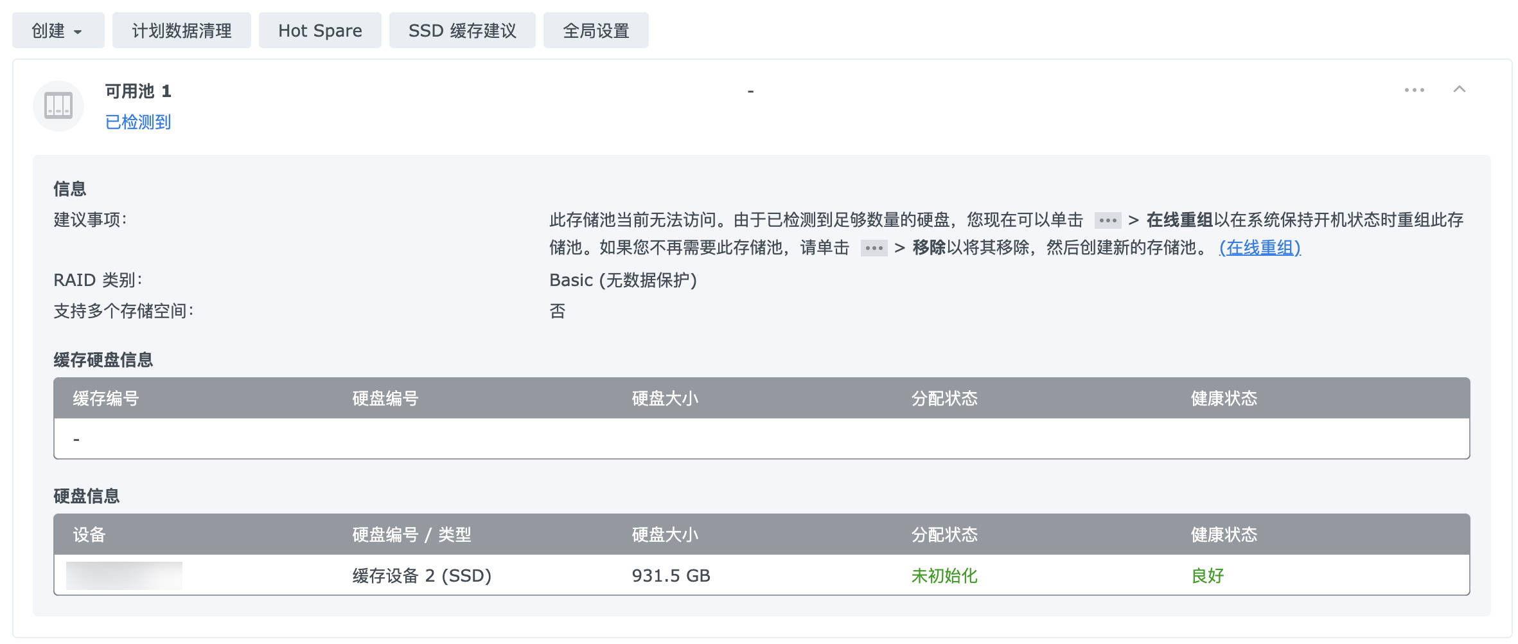
Task: Click the 缓存编号 column header
Action: pos(106,398)
